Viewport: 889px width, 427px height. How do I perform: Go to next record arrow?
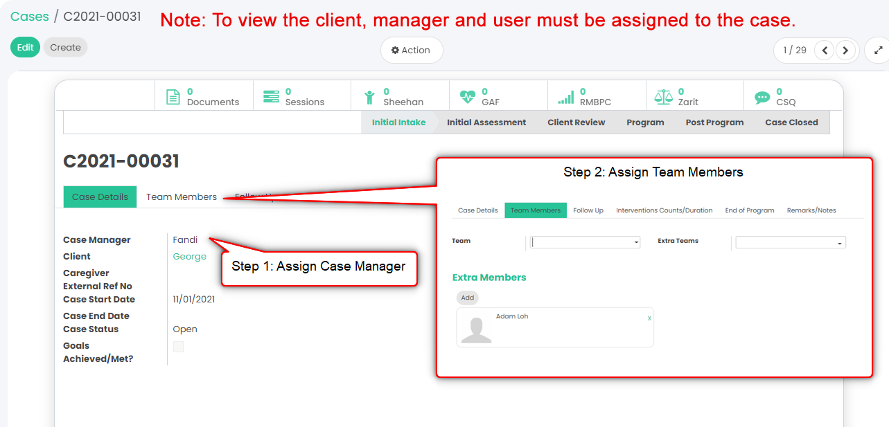(845, 51)
